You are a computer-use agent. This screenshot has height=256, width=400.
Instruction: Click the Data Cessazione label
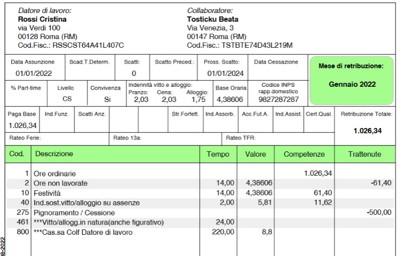click(276, 62)
